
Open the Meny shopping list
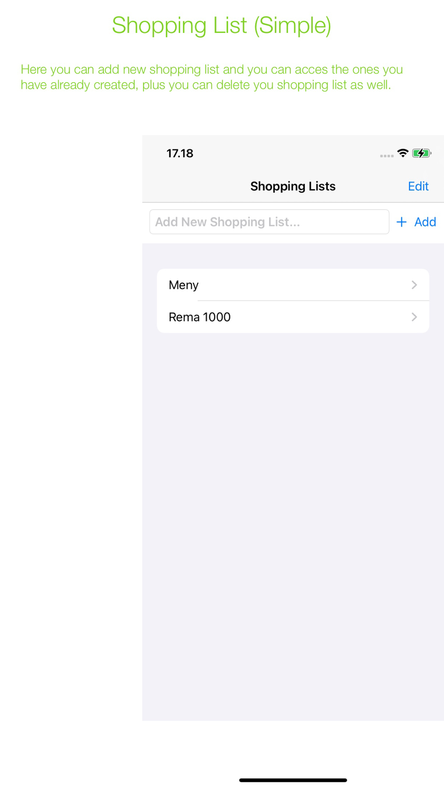293,285
